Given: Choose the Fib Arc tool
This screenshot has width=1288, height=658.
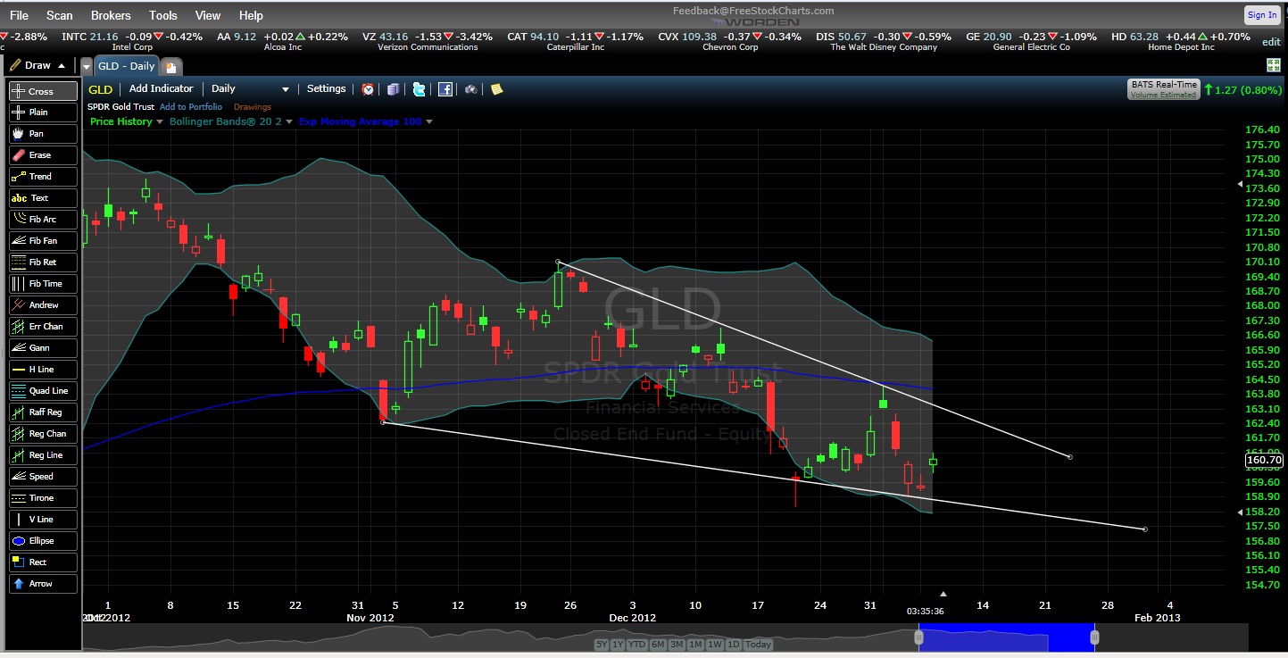Looking at the screenshot, I should (x=43, y=220).
